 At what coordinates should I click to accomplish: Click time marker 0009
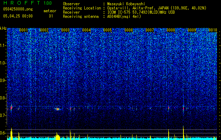coord(192,30)
